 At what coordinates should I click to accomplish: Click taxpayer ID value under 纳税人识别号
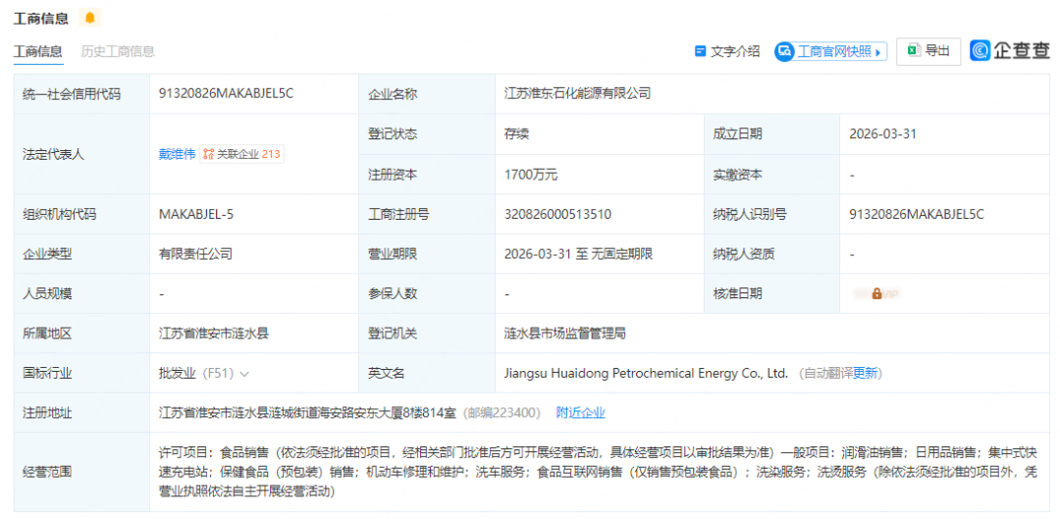pyautogui.click(x=917, y=215)
